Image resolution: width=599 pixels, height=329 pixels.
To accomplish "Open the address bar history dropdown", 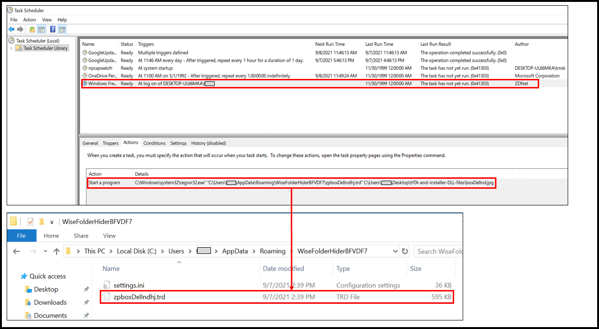I will pos(396,251).
